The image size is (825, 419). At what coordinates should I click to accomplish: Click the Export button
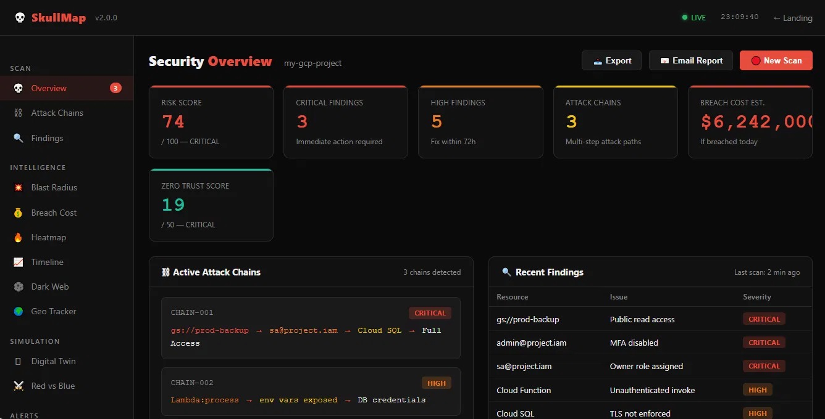pyautogui.click(x=611, y=60)
